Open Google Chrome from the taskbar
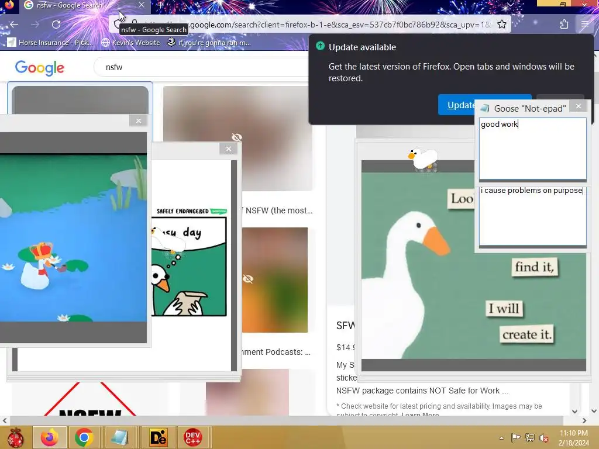The width and height of the screenshot is (599, 449). [84, 437]
